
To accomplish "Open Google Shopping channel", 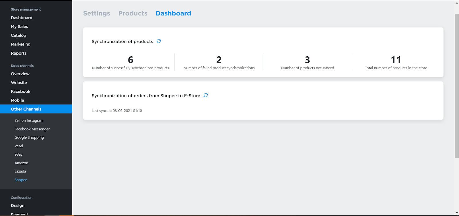I will coord(29,137).
